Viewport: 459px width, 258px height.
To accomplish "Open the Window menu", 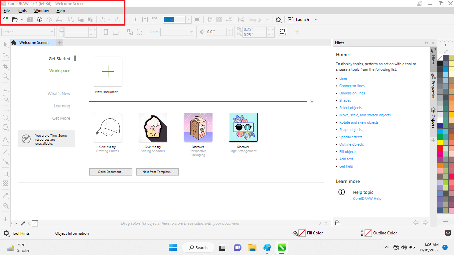I will (42, 11).
